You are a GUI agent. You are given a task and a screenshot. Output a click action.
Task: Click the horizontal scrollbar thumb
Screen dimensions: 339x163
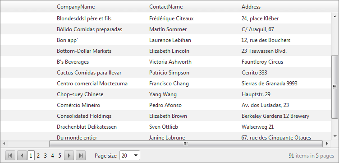coord(186,144)
